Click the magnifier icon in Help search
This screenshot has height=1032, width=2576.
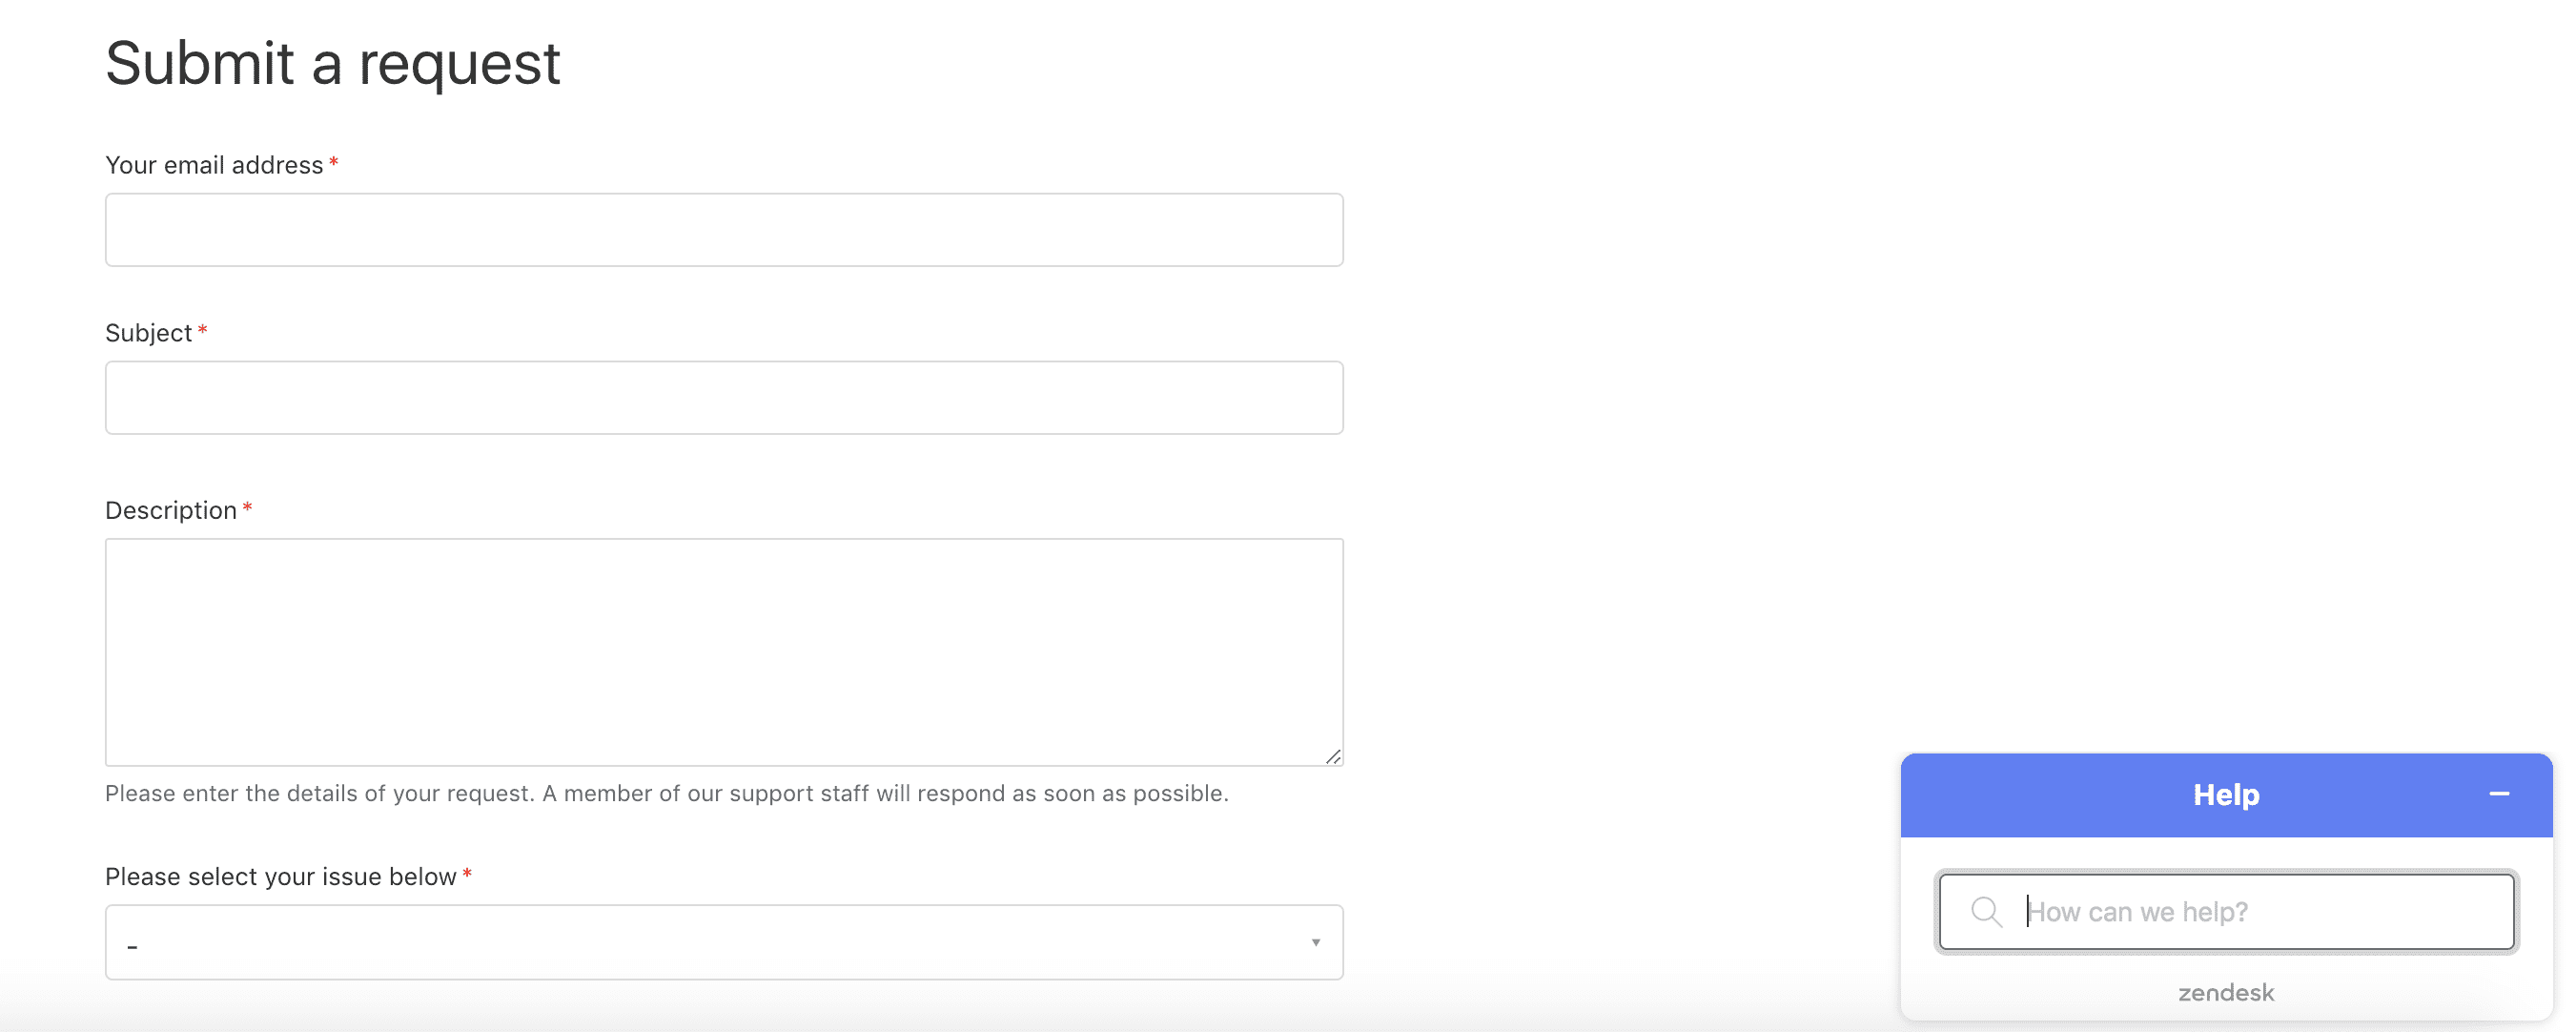[x=1985, y=912]
